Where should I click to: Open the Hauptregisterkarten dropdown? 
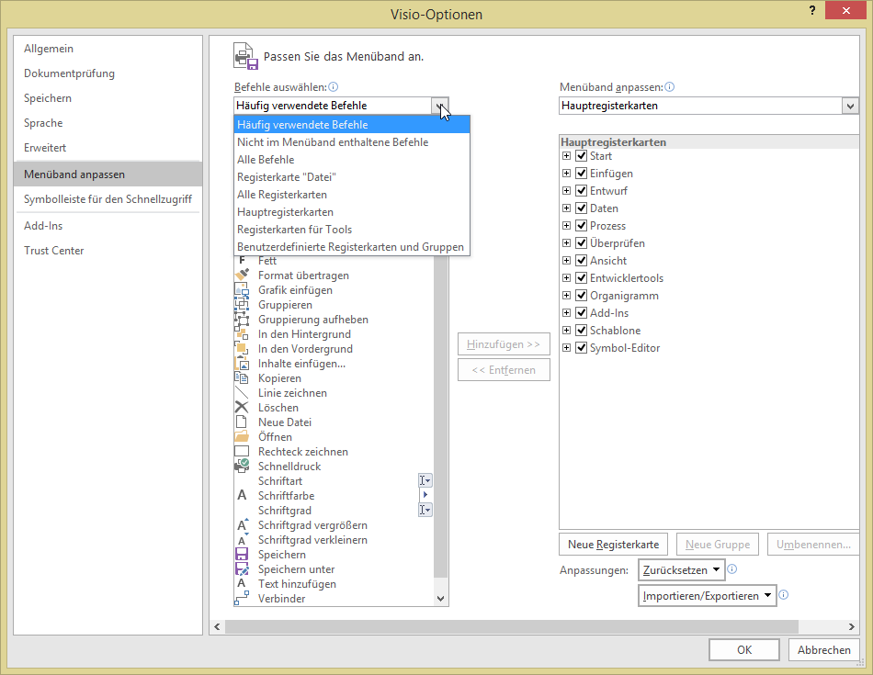click(x=850, y=106)
